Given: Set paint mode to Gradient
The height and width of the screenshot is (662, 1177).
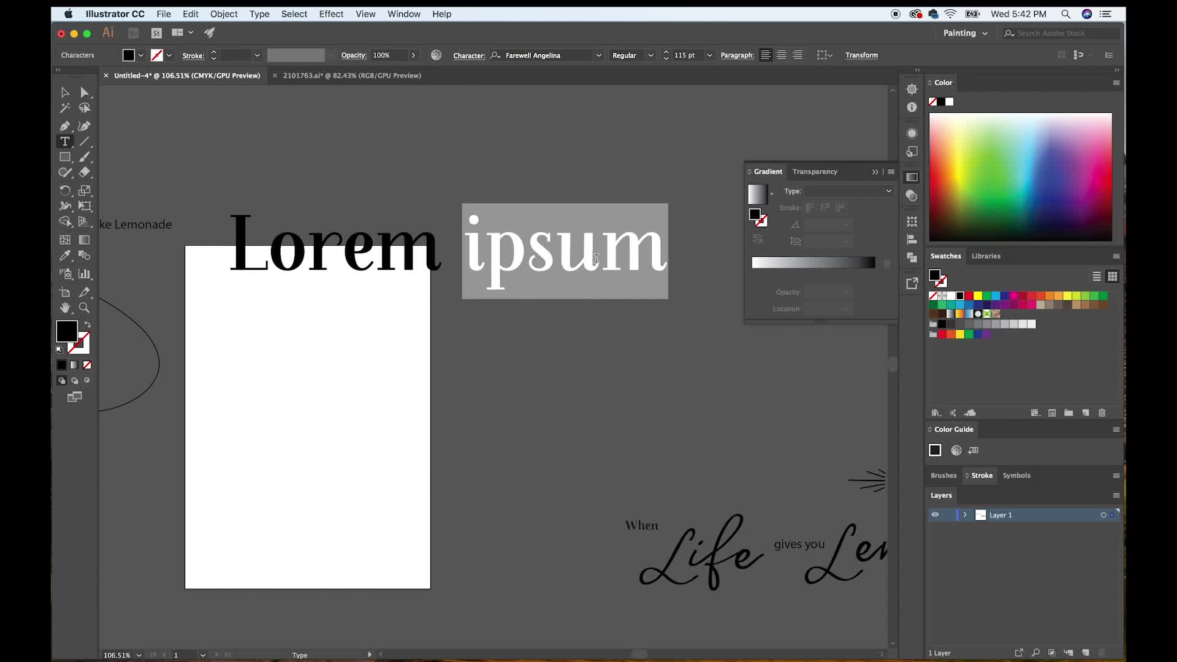Looking at the screenshot, I should pos(74,365).
